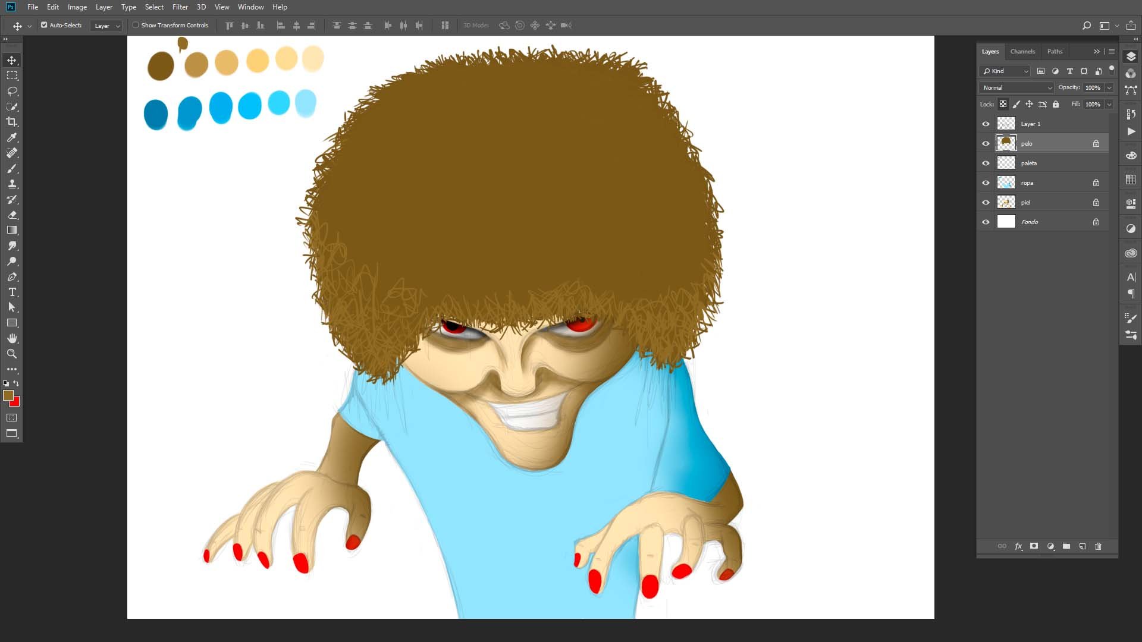Select the Crop tool
1142x642 pixels.
click(x=12, y=122)
